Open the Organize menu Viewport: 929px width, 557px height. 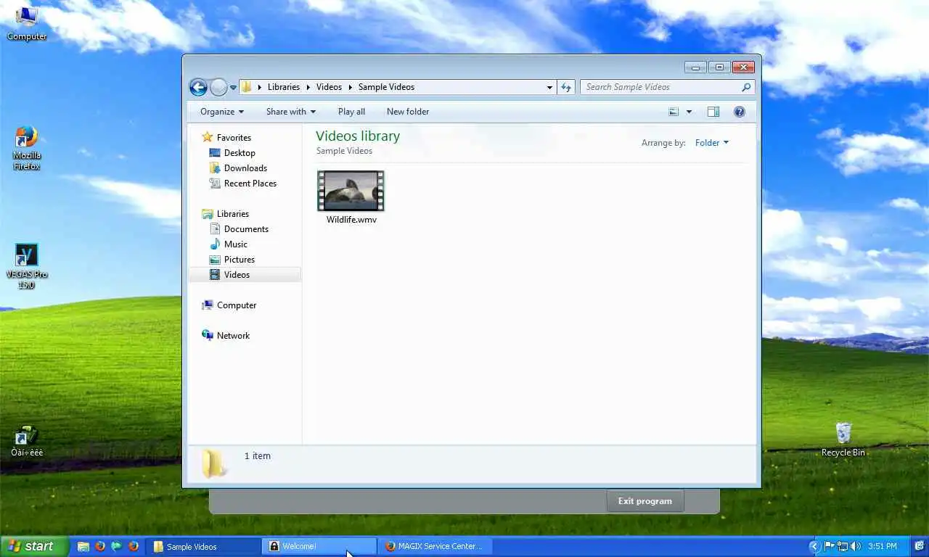tap(222, 112)
